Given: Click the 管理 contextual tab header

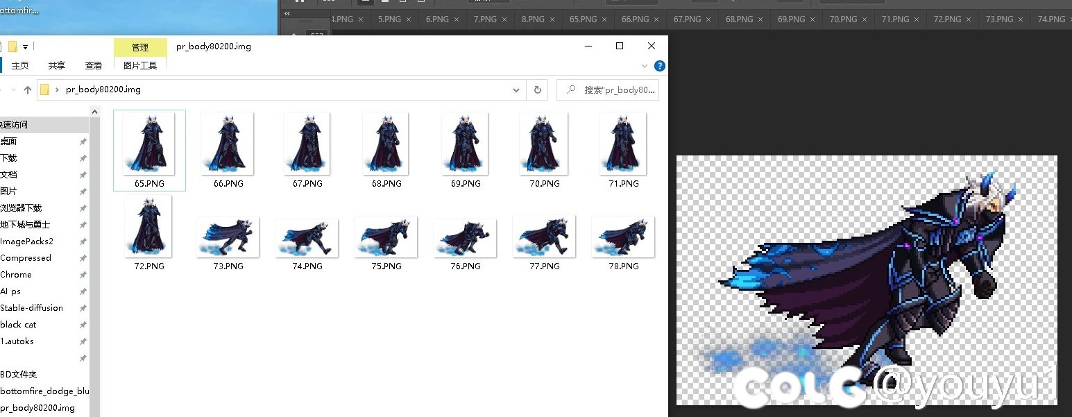Looking at the screenshot, I should tap(140, 47).
